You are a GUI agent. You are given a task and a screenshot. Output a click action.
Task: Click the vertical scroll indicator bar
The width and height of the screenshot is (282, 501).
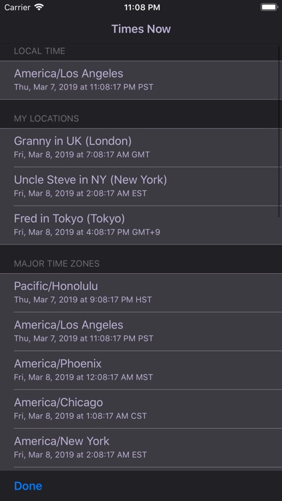click(x=279, y=132)
